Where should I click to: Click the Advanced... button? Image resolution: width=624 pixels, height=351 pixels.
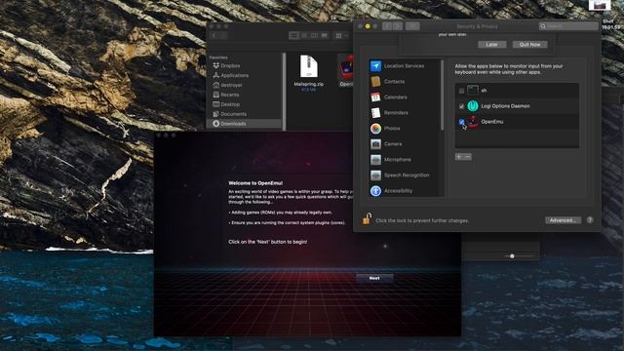(x=563, y=220)
